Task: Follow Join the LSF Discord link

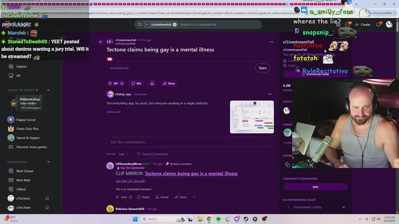Action: pos(130,181)
